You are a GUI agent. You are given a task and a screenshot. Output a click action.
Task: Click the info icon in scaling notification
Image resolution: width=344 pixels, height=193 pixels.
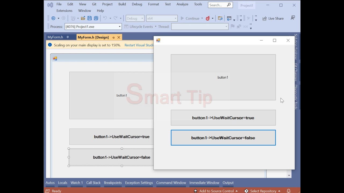50,45
